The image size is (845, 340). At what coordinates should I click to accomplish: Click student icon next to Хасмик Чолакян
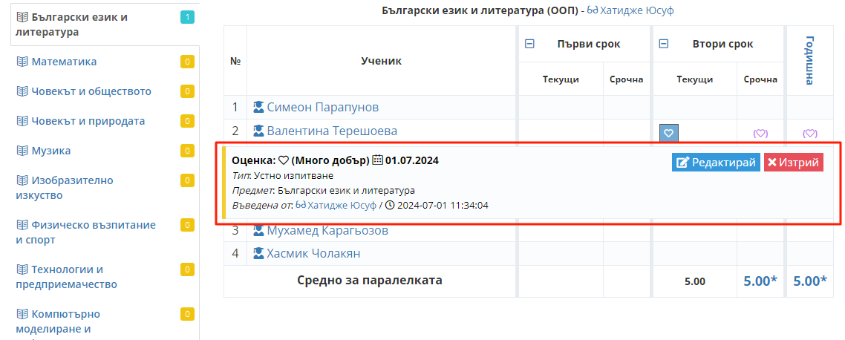point(258,253)
